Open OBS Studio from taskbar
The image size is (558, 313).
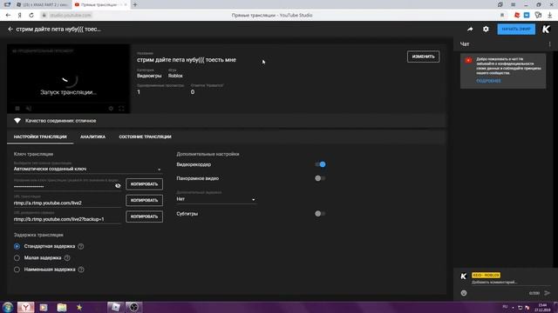133,307
